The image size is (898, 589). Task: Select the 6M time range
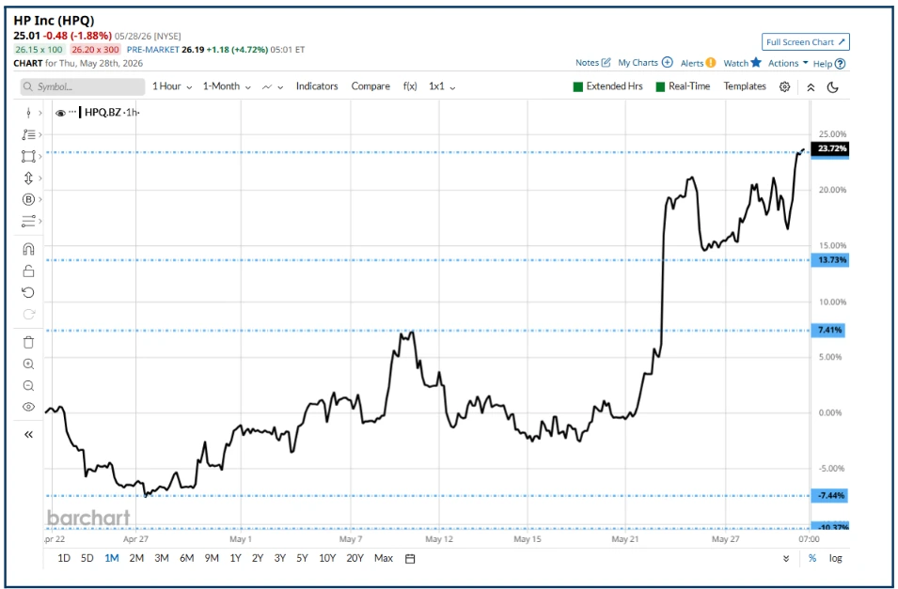[187, 558]
